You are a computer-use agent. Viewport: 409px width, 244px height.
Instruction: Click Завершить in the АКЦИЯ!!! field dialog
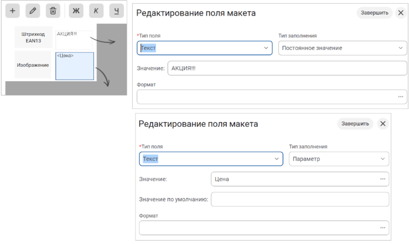(374, 13)
